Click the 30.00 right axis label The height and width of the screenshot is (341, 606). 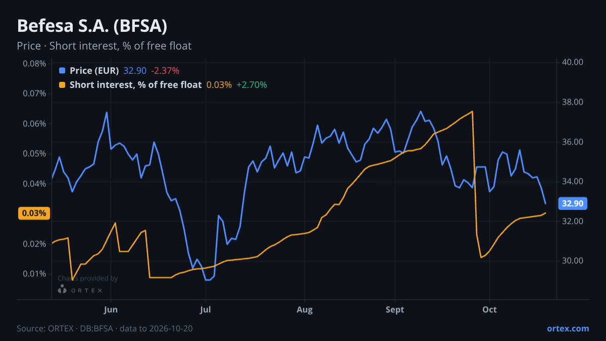pos(573,261)
